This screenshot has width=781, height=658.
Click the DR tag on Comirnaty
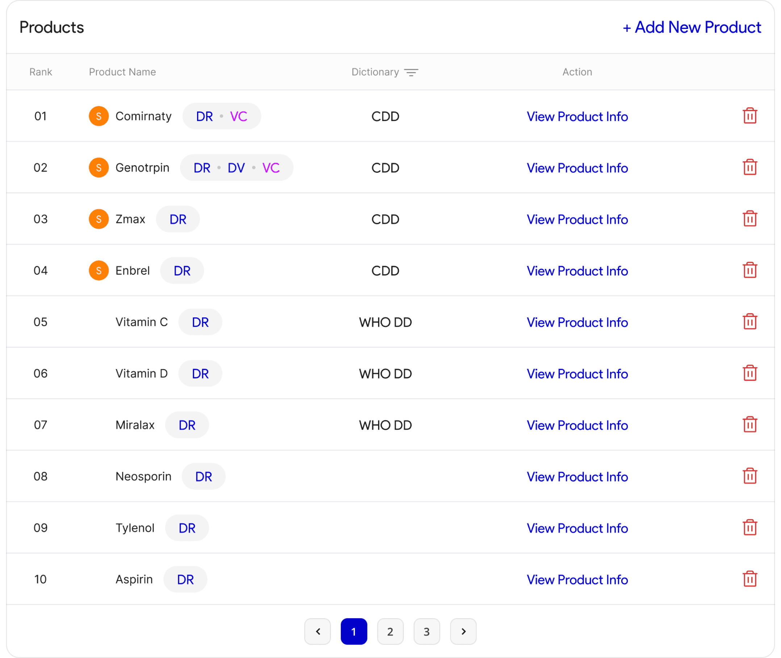[x=204, y=116]
